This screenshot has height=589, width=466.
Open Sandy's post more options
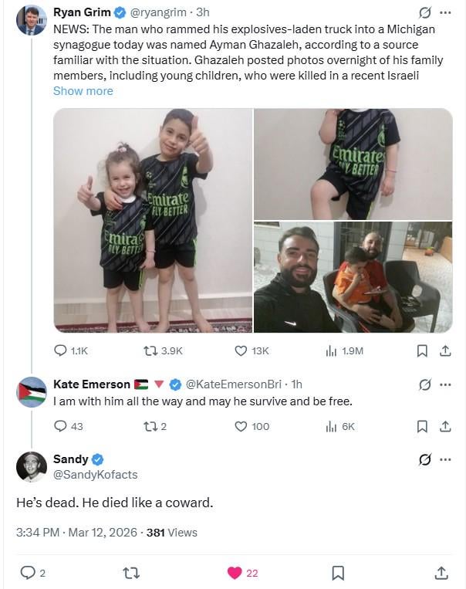(445, 459)
